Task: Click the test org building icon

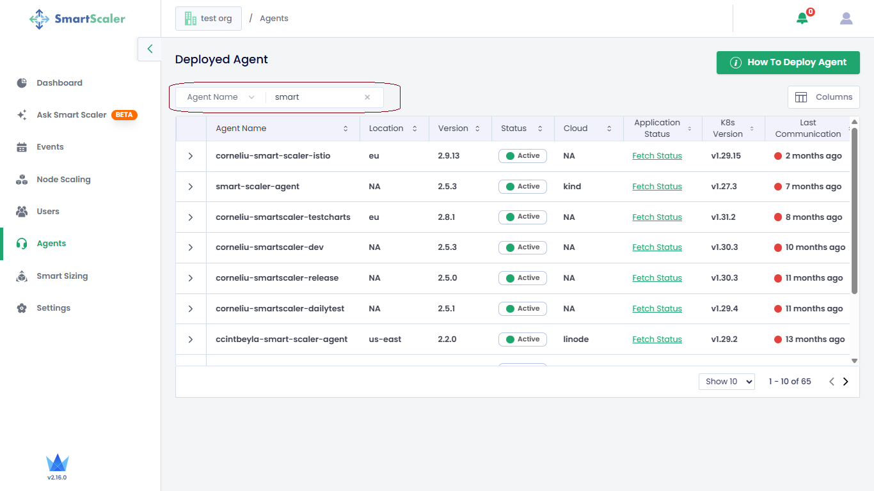Action: pyautogui.click(x=190, y=19)
